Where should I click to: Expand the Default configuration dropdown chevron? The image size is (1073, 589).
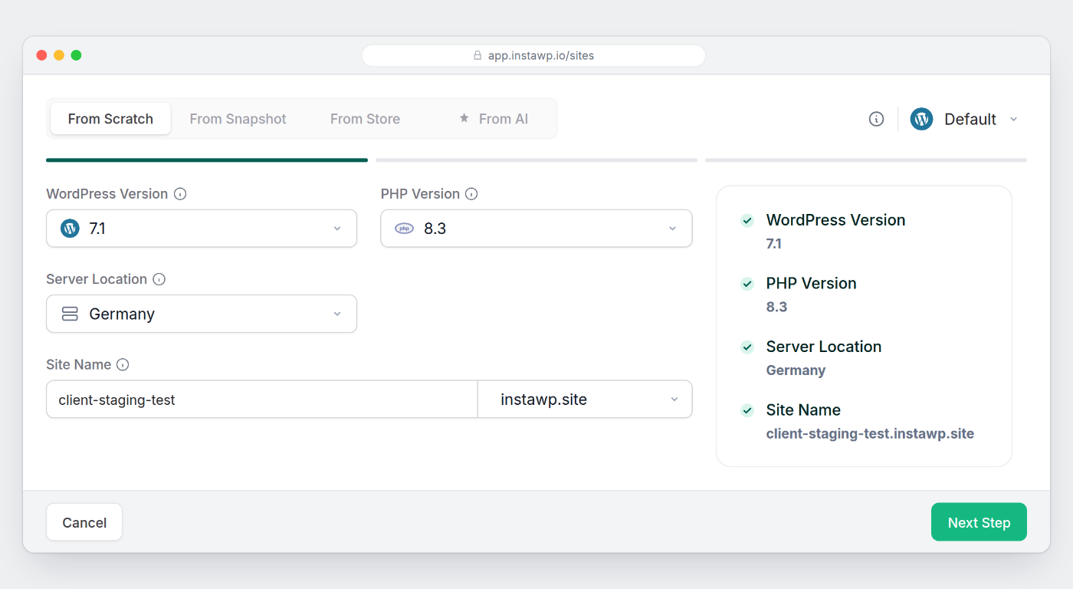point(1014,119)
